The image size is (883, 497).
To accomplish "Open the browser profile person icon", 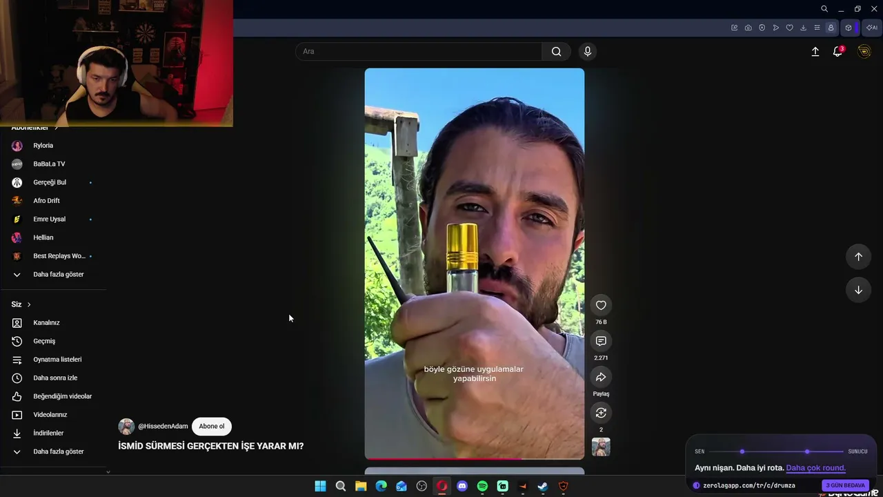I will pos(831,28).
